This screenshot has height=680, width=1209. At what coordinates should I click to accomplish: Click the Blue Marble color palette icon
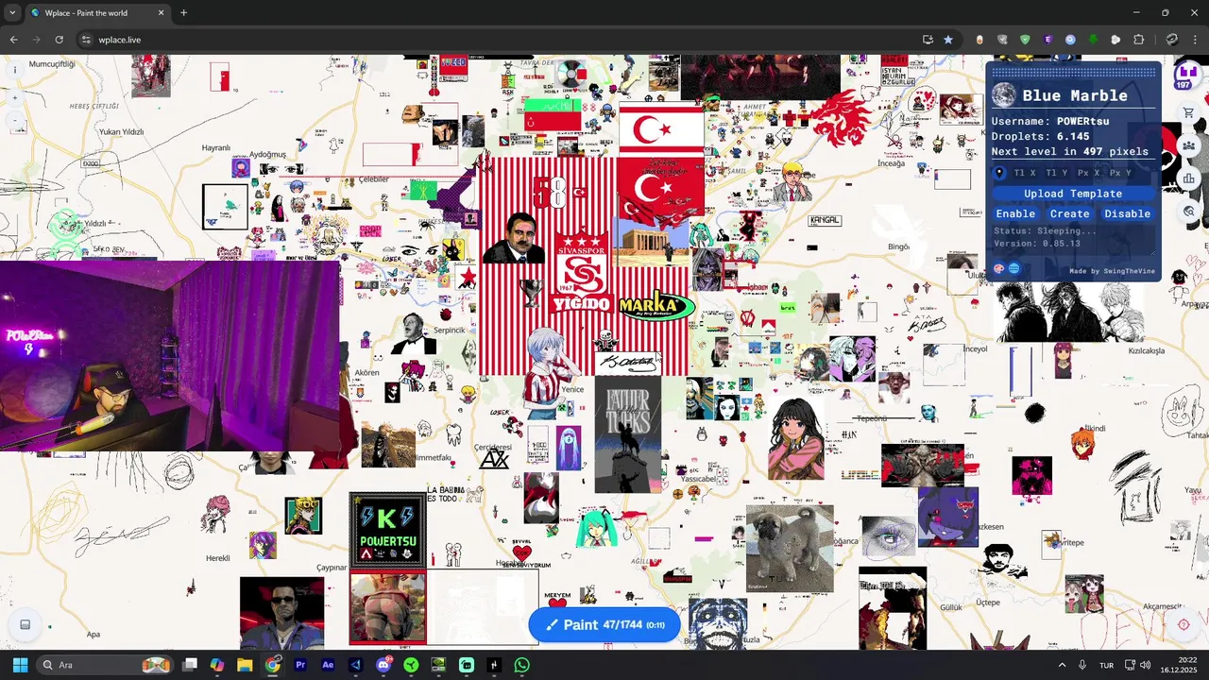coord(999,268)
